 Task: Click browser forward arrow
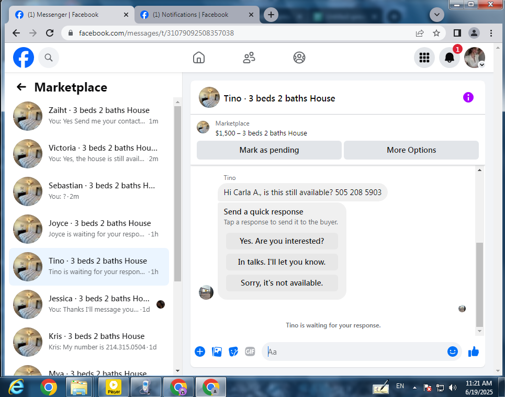[33, 33]
